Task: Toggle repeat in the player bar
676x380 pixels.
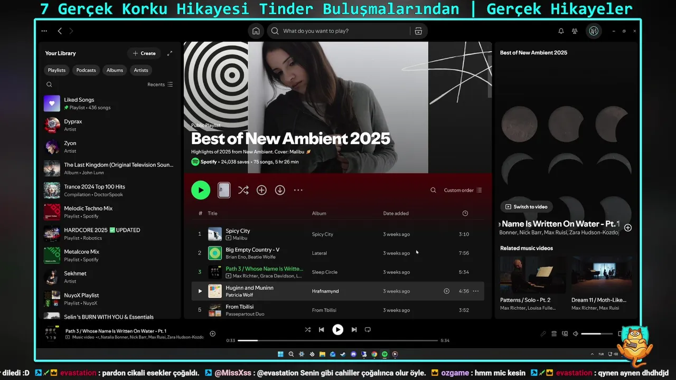Action: 368,330
